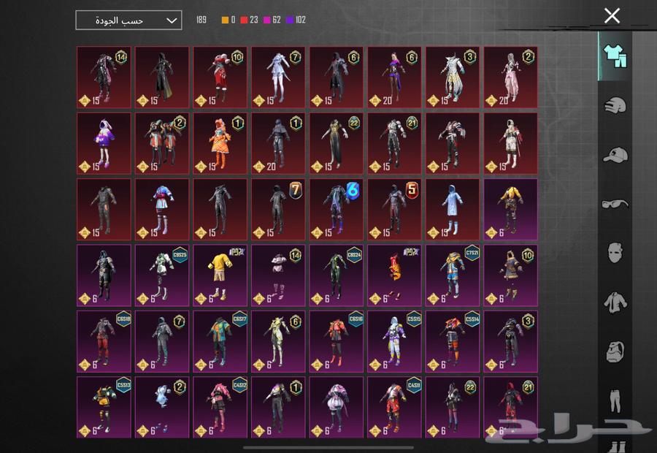Open the helmet category in sidebar
The width and height of the screenshot is (657, 453).
tap(615, 105)
